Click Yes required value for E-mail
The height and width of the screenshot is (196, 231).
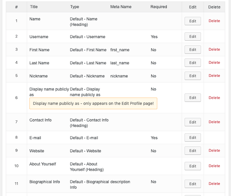pyautogui.click(x=154, y=138)
